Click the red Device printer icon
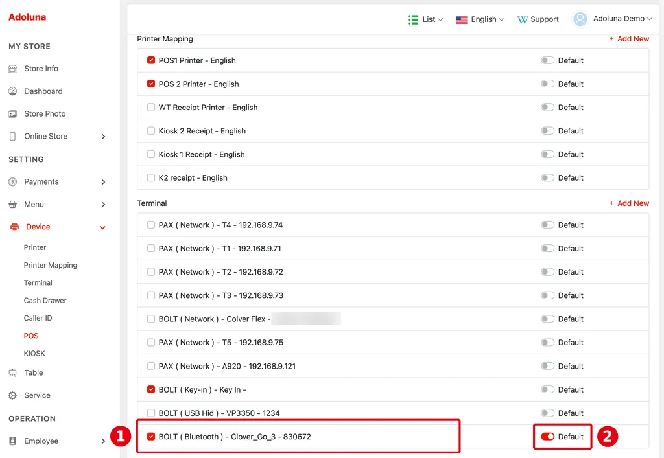Screen dimensions: 664x458 click(x=14, y=227)
